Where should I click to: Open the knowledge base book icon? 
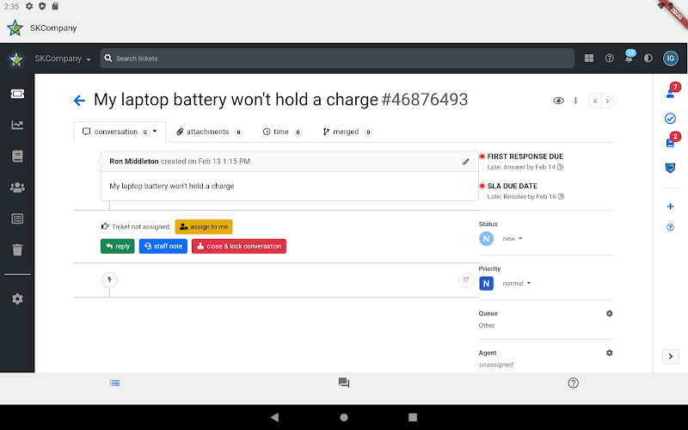[17, 157]
